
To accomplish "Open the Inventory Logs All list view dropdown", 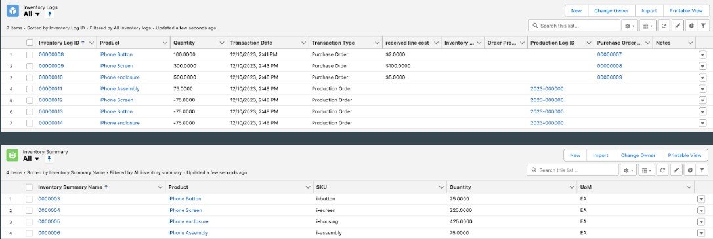I will click(x=37, y=14).
